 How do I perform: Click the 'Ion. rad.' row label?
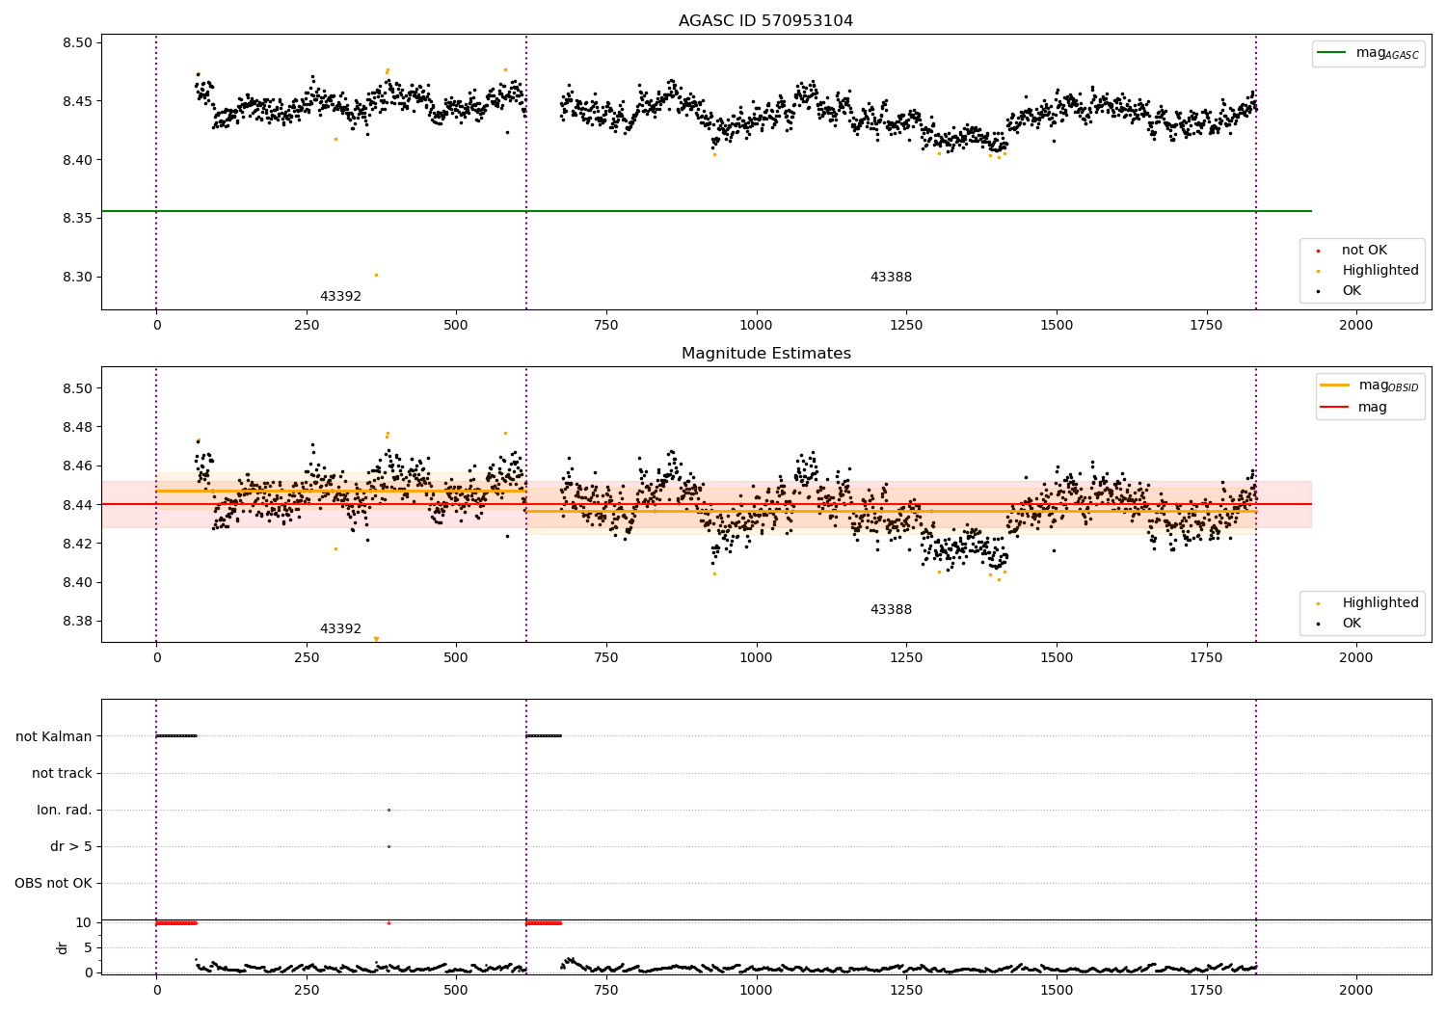click(65, 810)
